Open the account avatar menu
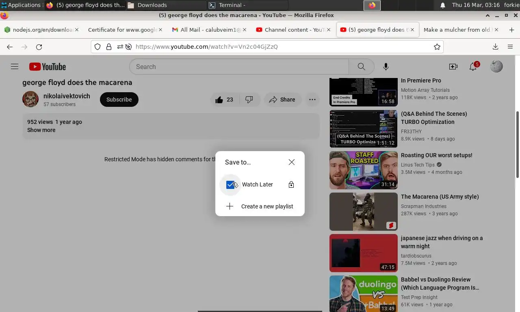This screenshot has height=312, width=520. (496, 67)
